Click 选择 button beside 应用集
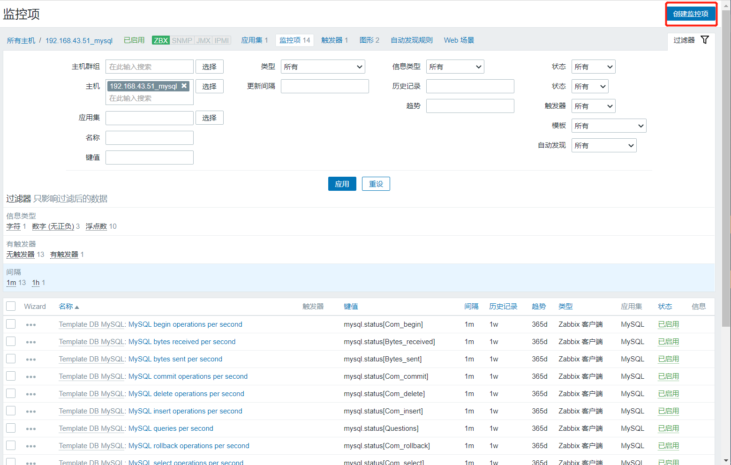Screen dimensions: 731x465 pyautogui.click(x=209, y=118)
